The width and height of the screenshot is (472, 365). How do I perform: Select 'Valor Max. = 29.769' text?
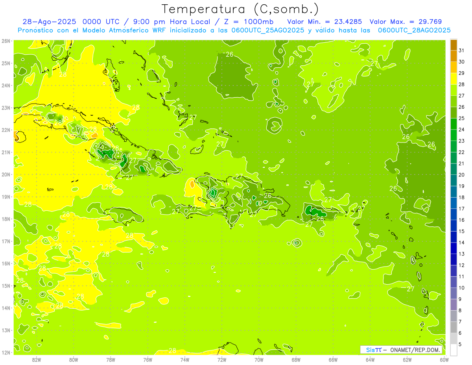(406, 22)
